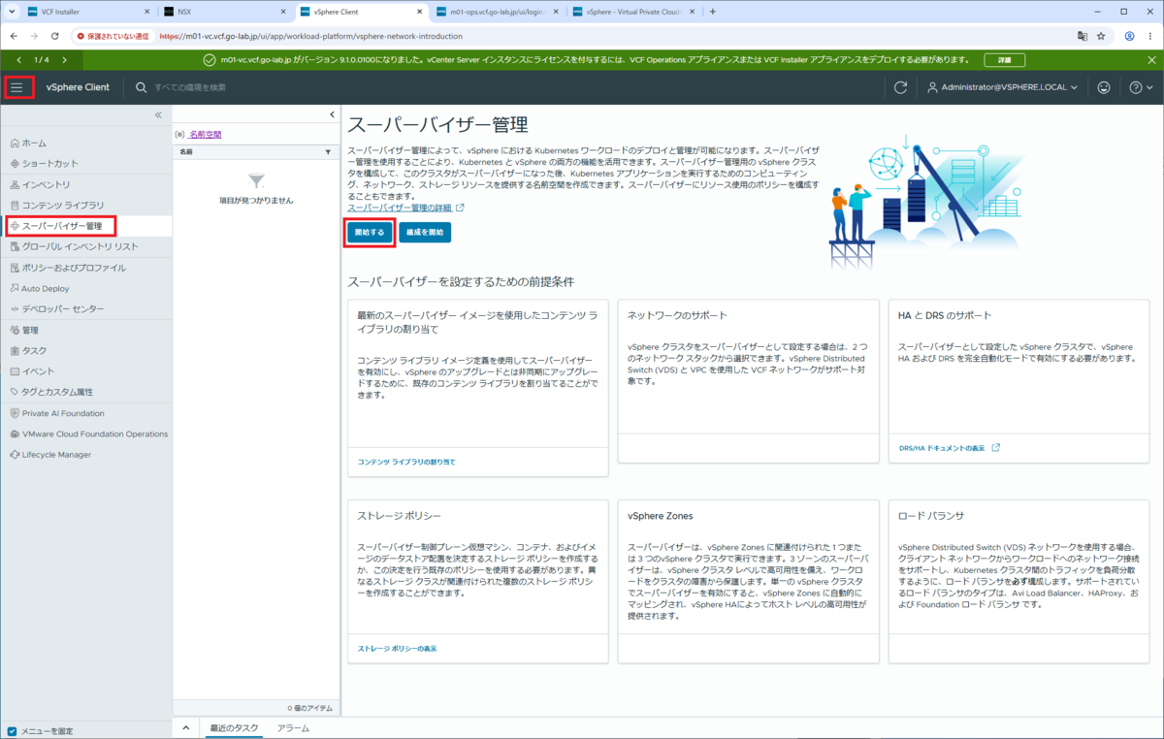The image size is (1164, 739).
Task: Go to ホーム in the sidebar
Action: (34, 143)
